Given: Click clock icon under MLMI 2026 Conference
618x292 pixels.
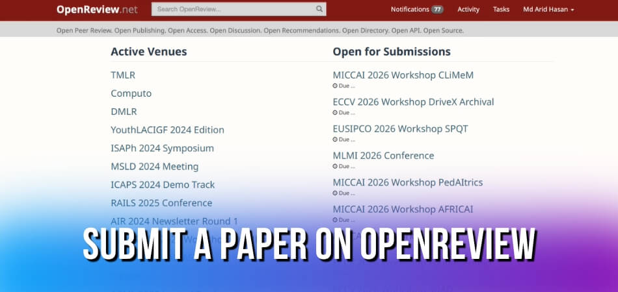Looking at the screenshot, I should 335,166.
